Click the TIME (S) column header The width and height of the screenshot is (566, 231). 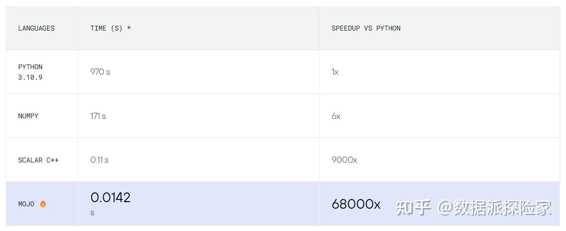pos(106,28)
